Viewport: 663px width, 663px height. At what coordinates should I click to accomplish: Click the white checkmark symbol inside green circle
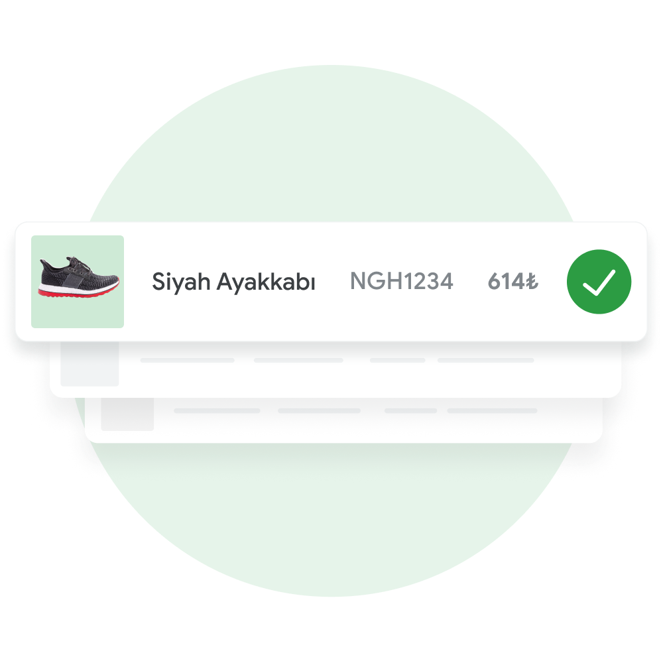pos(599,282)
